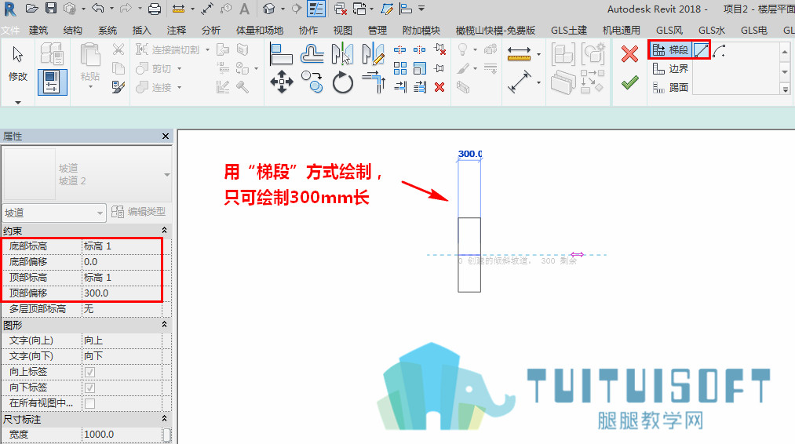Open Customize Quick Access Toolbar dropdown
Image resolution: width=795 pixels, height=444 pixels.
pos(421,9)
